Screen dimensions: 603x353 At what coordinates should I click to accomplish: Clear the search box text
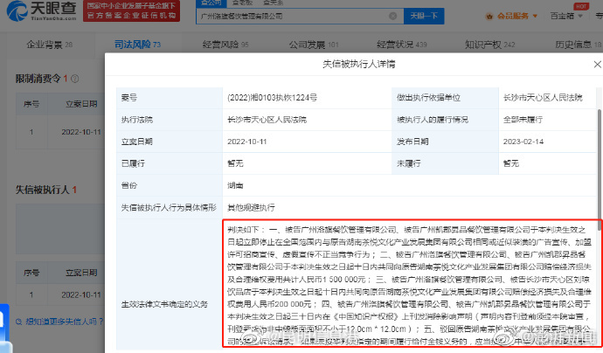[x=392, y=16]
